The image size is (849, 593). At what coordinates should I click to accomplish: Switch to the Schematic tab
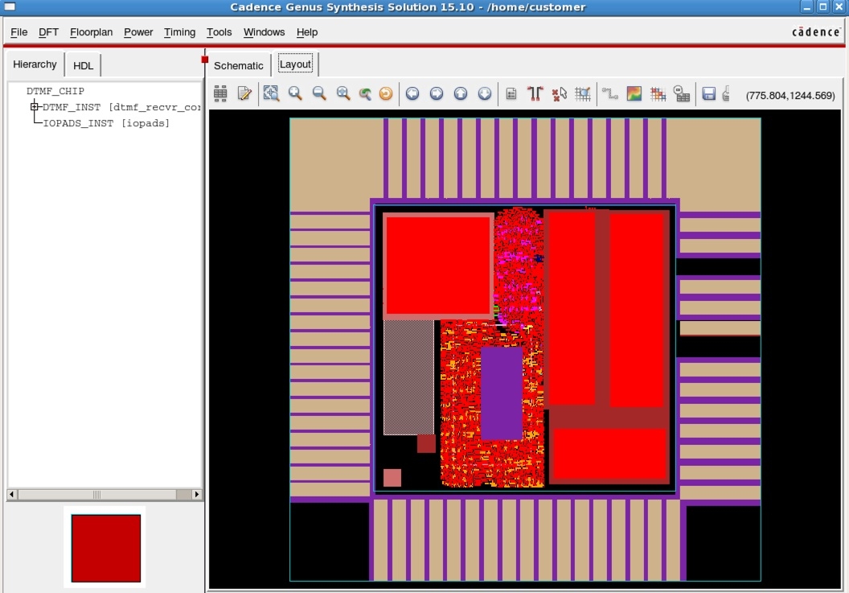[x=238, y=65]
